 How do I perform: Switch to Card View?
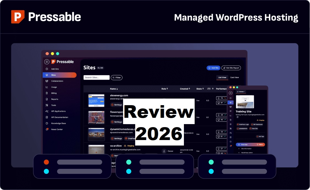pyautogui.click(x=235, y=77)
